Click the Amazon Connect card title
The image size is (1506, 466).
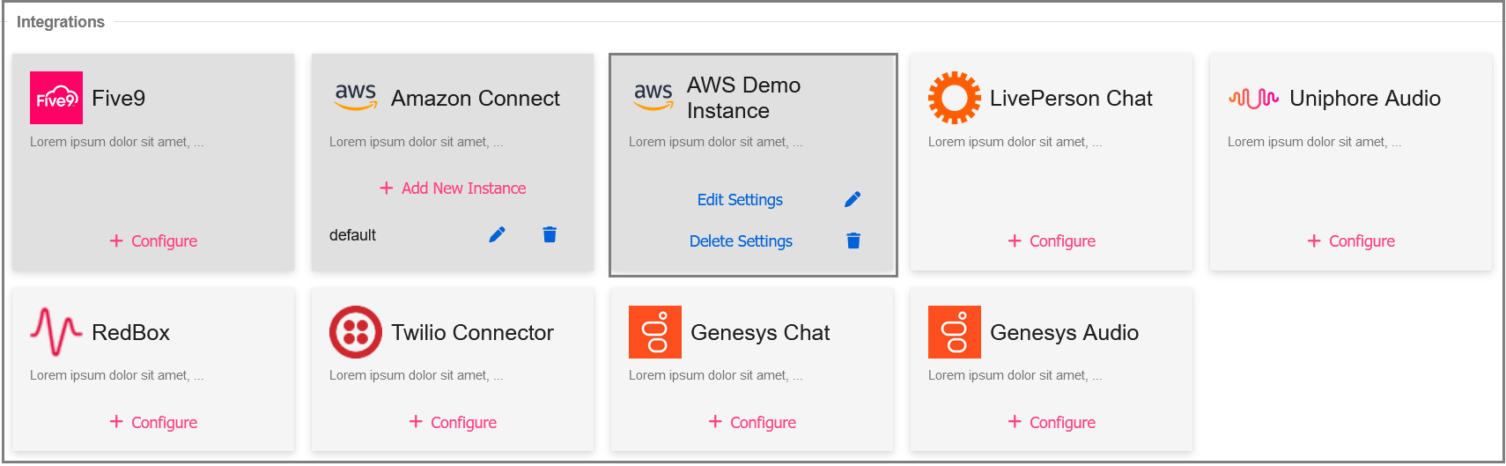(x=476, y=98)
